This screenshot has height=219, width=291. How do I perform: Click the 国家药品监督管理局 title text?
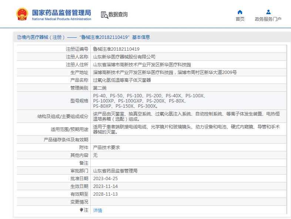click(x=61, y=13)
